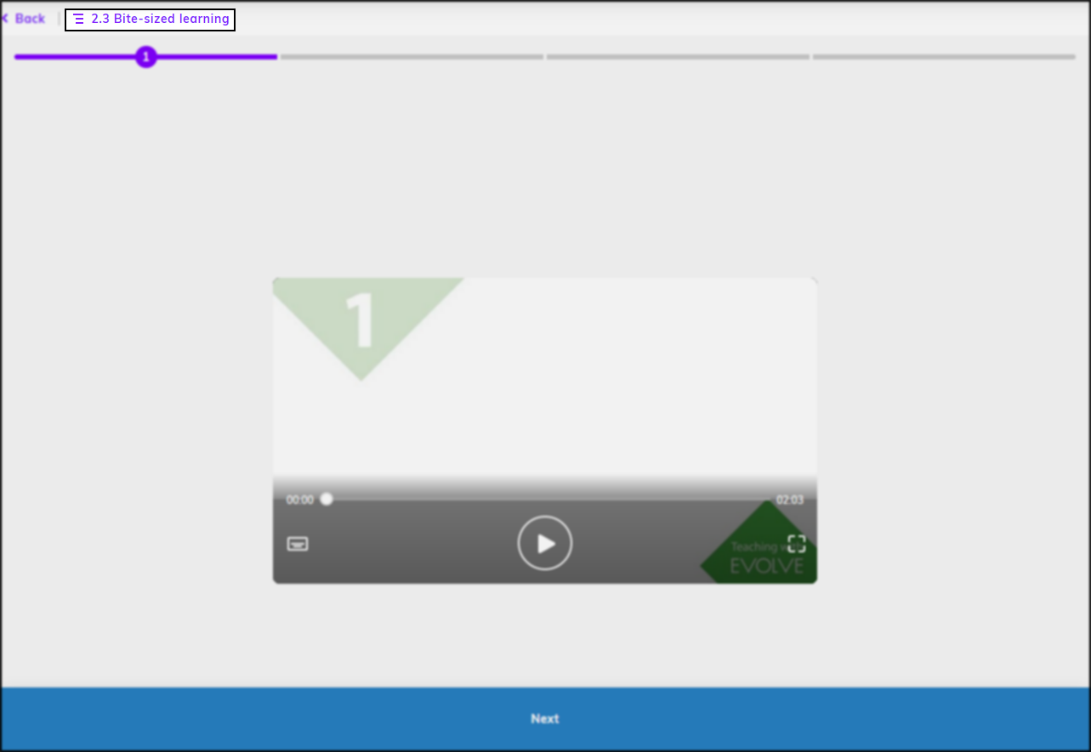Screen dimensions: 1091x752
Task: Jump to the second progress bar segment
Action: coord(412,57)
